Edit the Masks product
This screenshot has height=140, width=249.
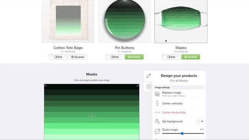[x=171, y=57]
